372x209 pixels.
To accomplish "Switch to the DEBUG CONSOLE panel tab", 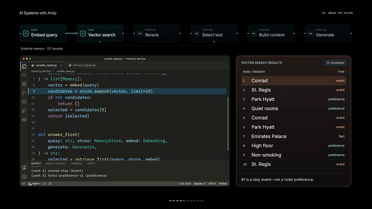I will [x=56, y=163].
